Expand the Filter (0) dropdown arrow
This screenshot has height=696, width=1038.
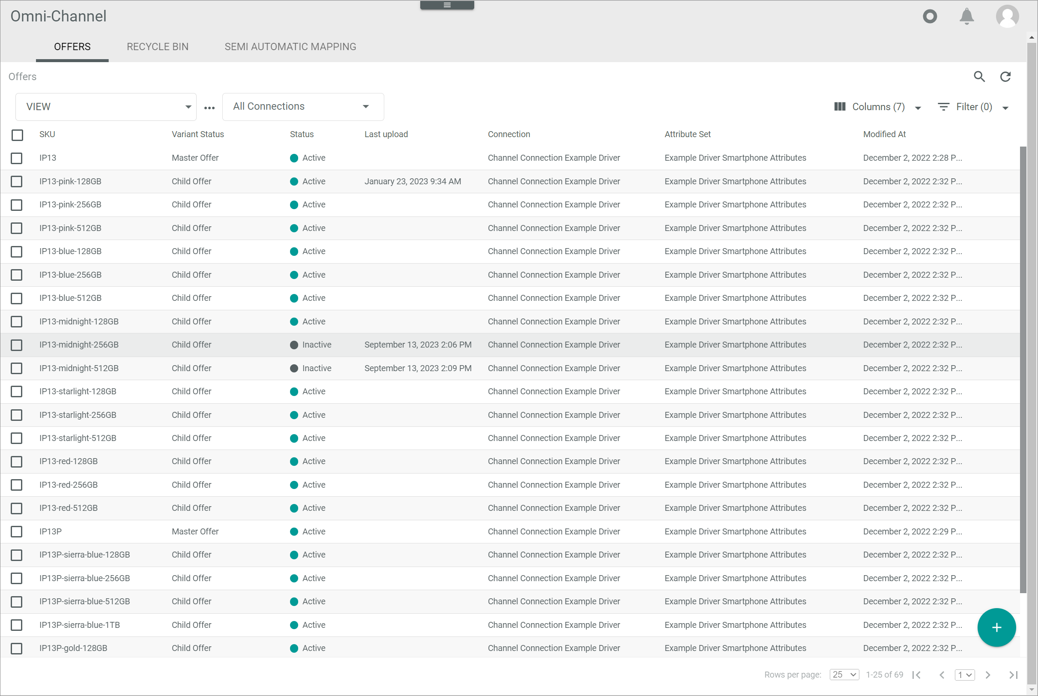pos(1005,108)
